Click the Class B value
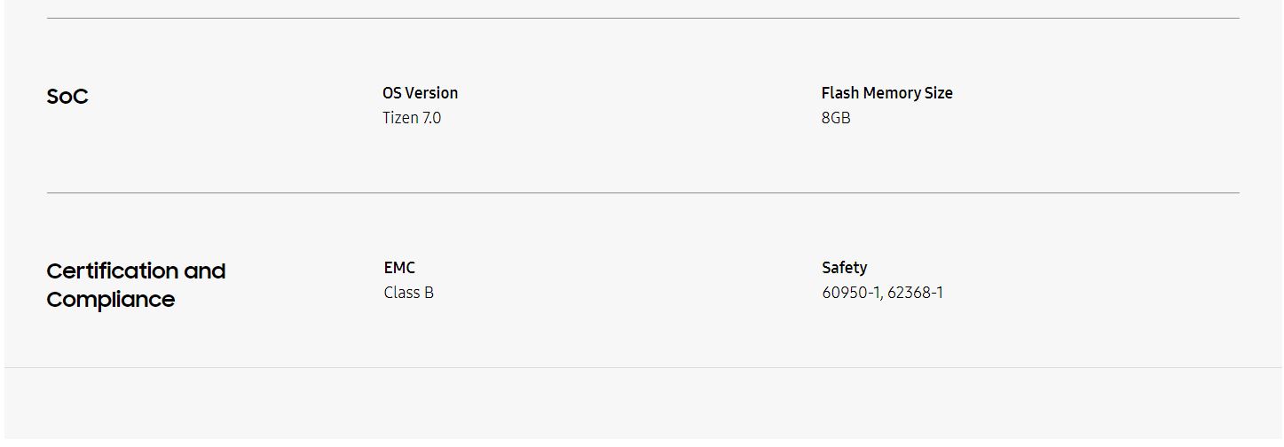The height and width of the screenshot is (447, 1284). (x=409, y=293)
